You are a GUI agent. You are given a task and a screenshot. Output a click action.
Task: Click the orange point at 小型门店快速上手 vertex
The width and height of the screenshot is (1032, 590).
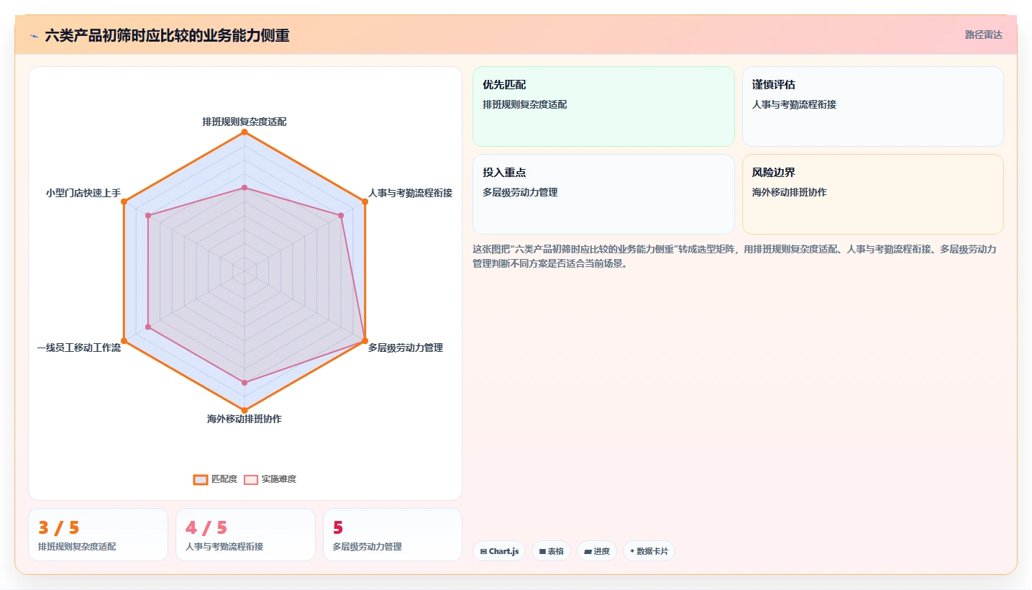coord(124,202)
